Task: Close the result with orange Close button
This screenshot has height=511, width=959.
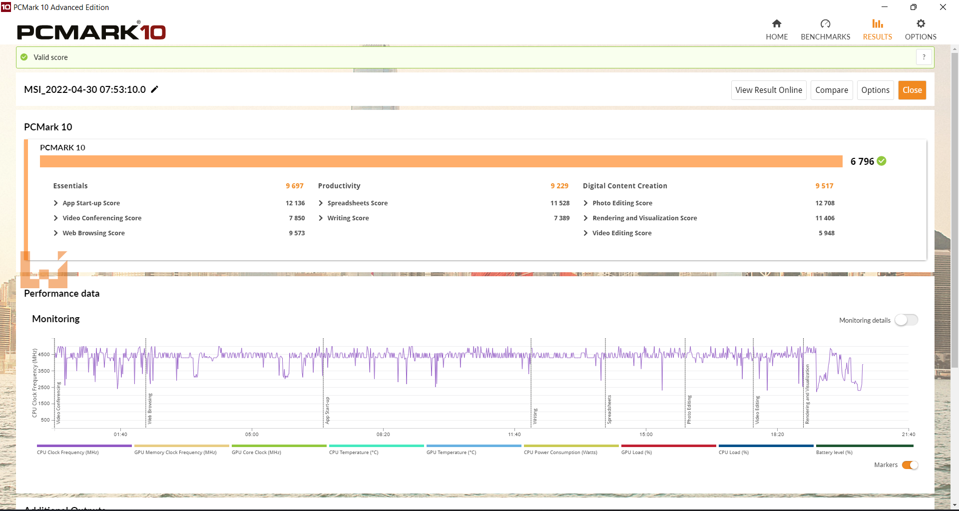Action: tap(912, 90)
